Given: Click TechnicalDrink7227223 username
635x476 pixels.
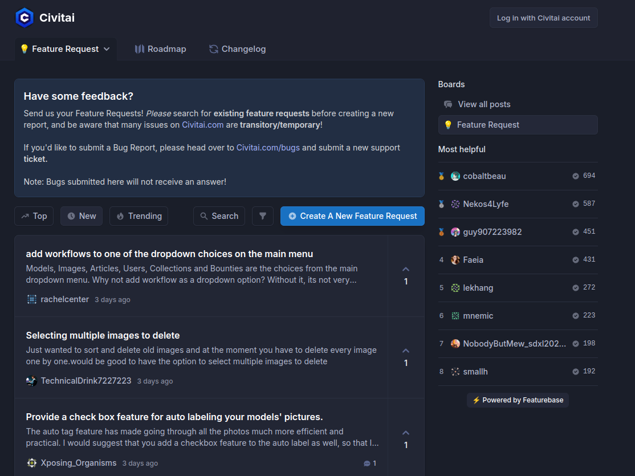Looking at the screenshot, I should (x=86, y=381).
